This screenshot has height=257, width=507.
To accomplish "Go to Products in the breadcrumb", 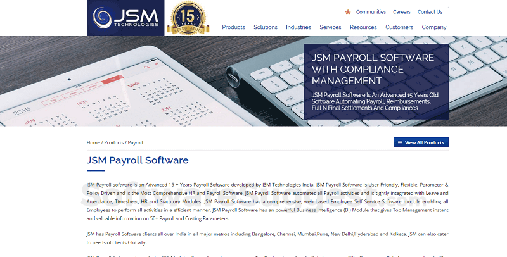I will [114, 142].
